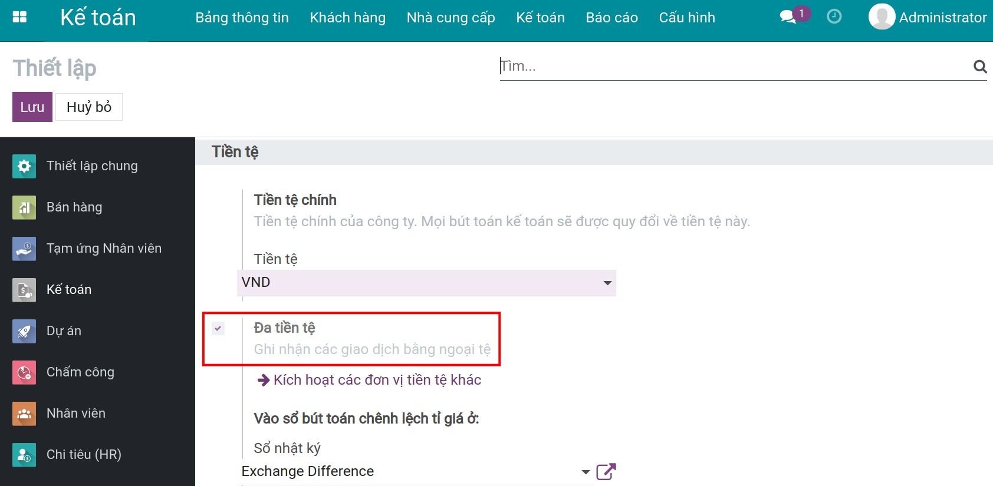Viewport: 993px width, 486px height.
Task: Open the Bảng thông tin menu
Action: (x=242, y=18)
